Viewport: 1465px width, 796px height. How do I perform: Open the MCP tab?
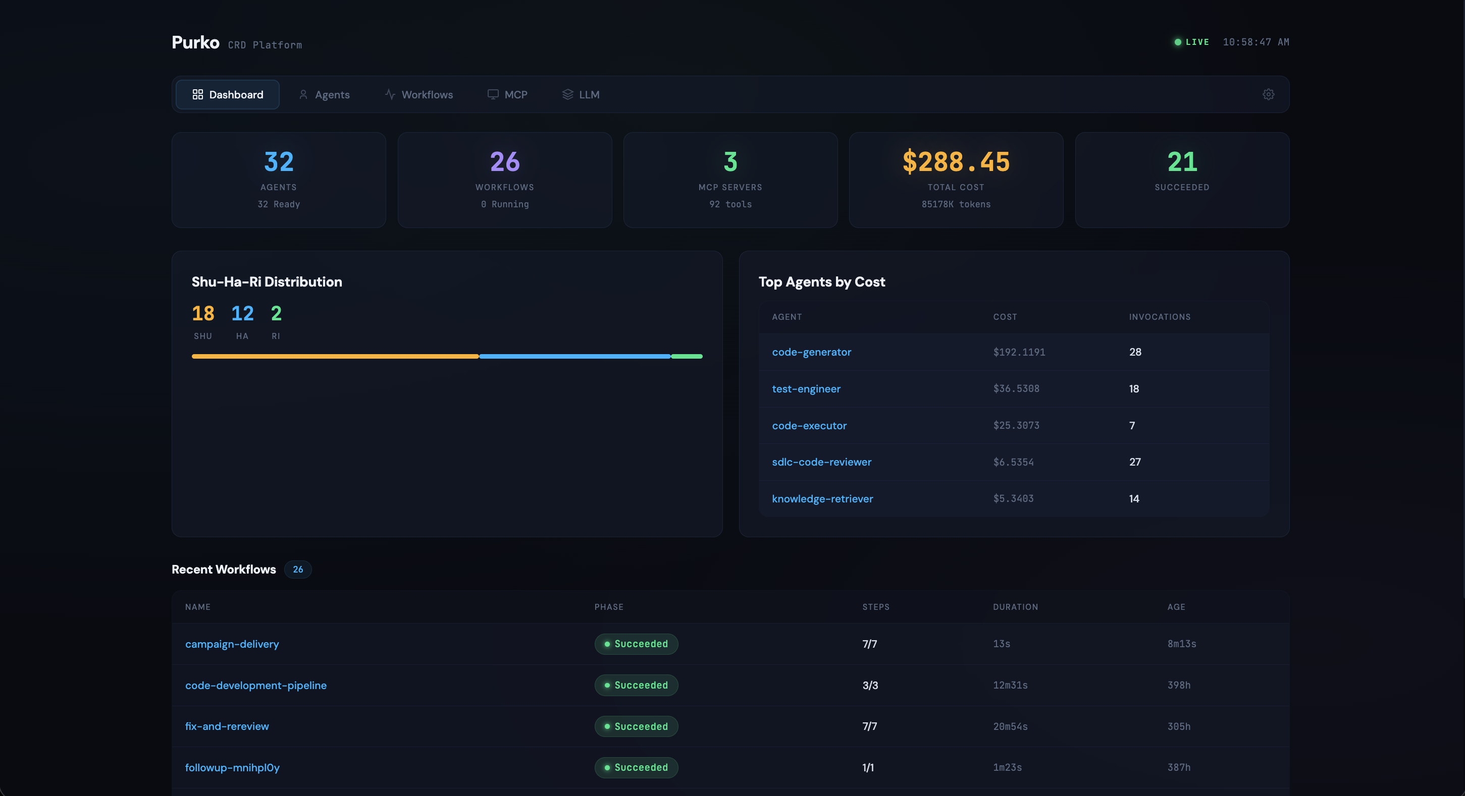coord(507,94)
